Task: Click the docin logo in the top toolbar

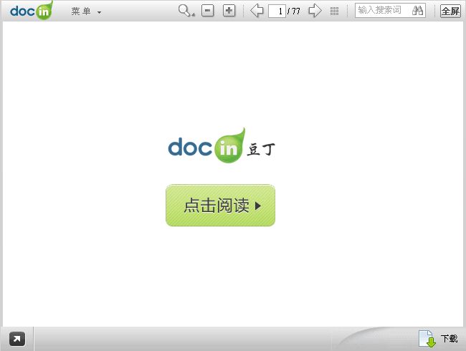Action: click(x=32, y=11)
